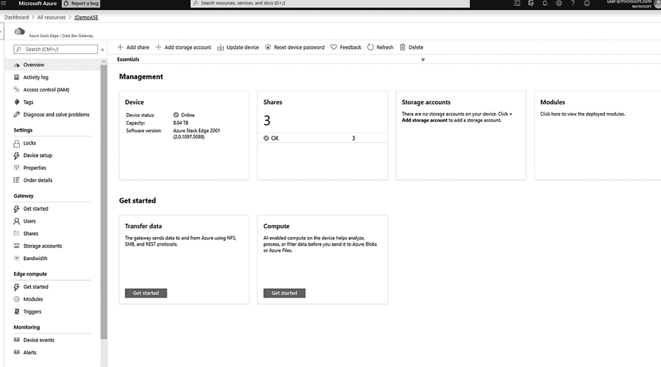Click the Device events icon
The height and width of the screenshot is (367, 661).
point(17,340)
